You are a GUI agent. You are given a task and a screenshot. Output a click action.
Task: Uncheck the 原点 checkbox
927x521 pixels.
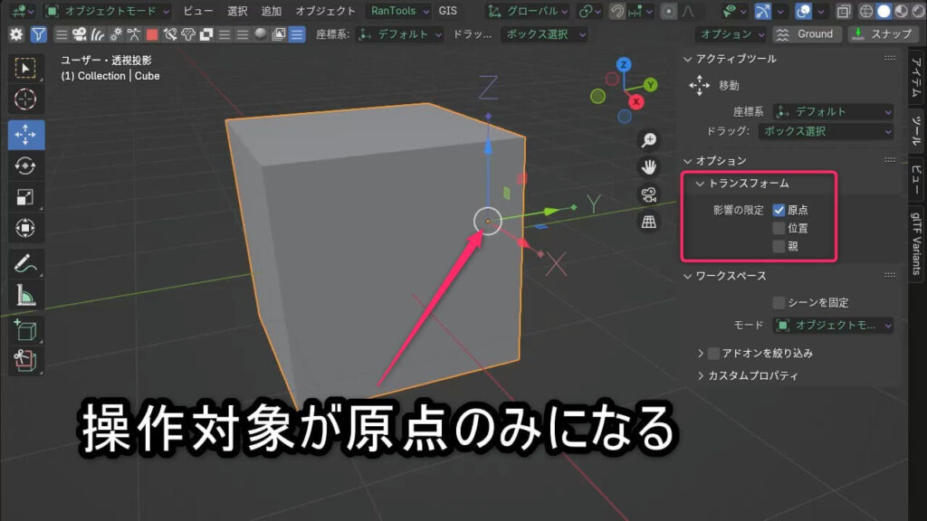click(x=779, y=210)
